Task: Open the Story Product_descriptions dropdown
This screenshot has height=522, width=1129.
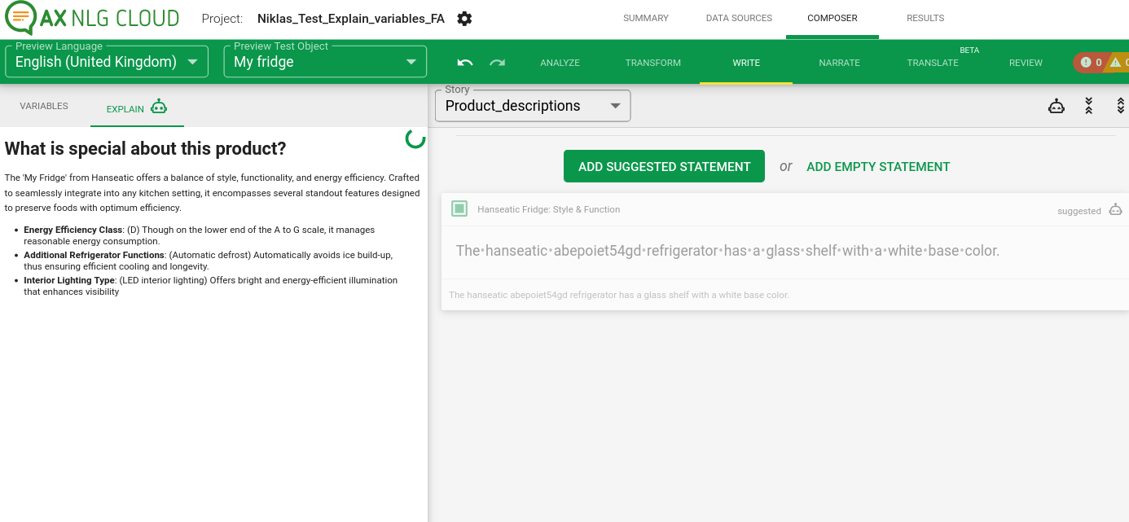Action: click(x=533, y=106)
